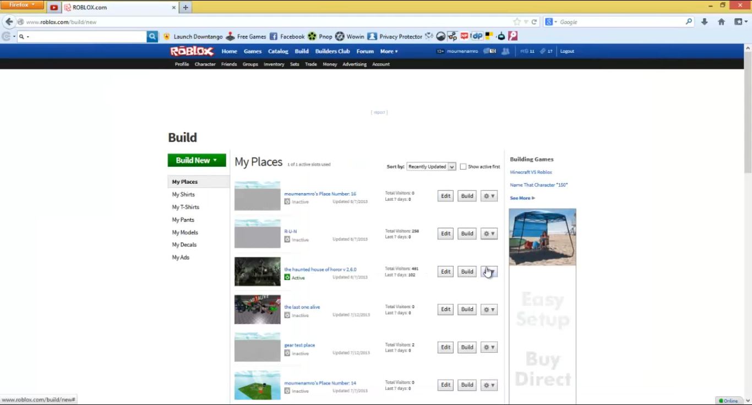Click the Facebook bookmark icon
Screen dimensions: 752x405
tap(274, 36)
